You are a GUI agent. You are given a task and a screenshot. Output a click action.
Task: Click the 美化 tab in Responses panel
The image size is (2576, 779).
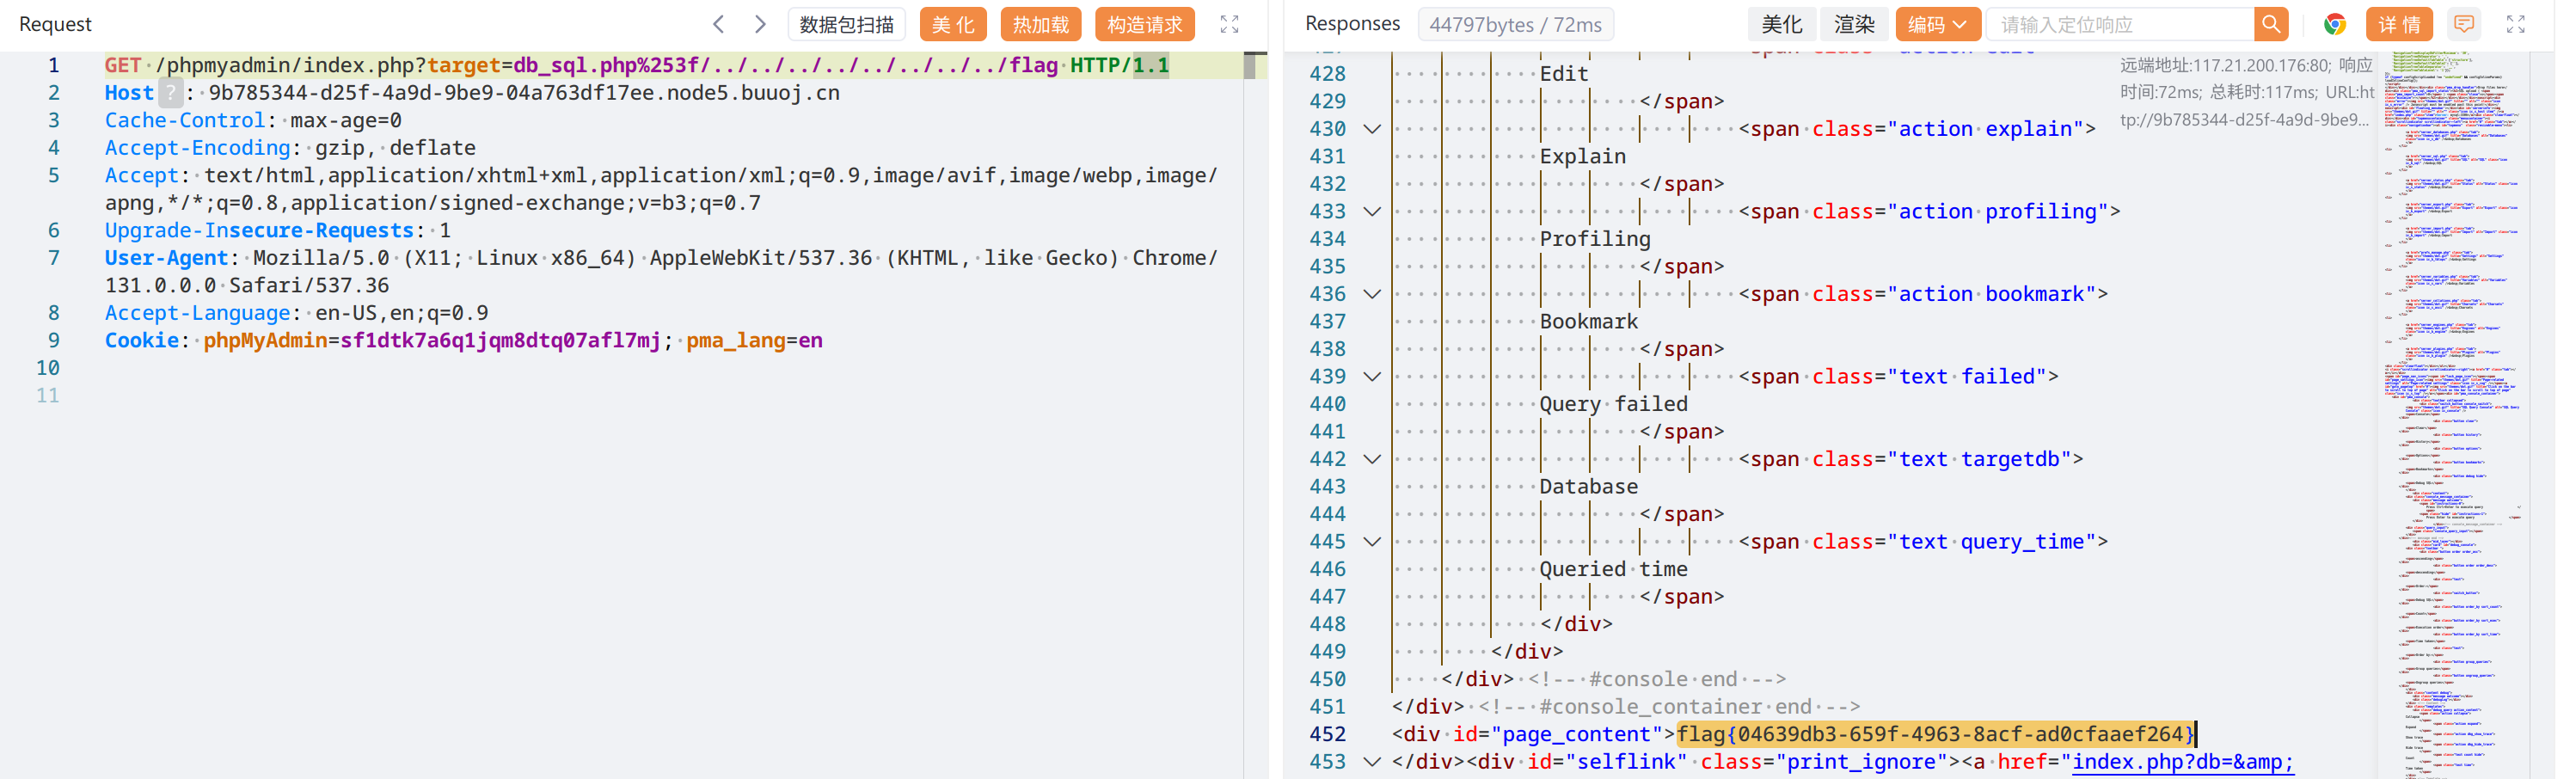(x=1782, y=24)
